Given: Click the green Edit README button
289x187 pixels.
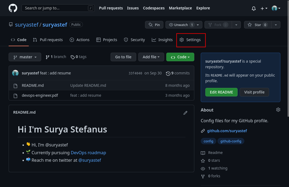Looking at the screenshot, I should tap(221, 92).
